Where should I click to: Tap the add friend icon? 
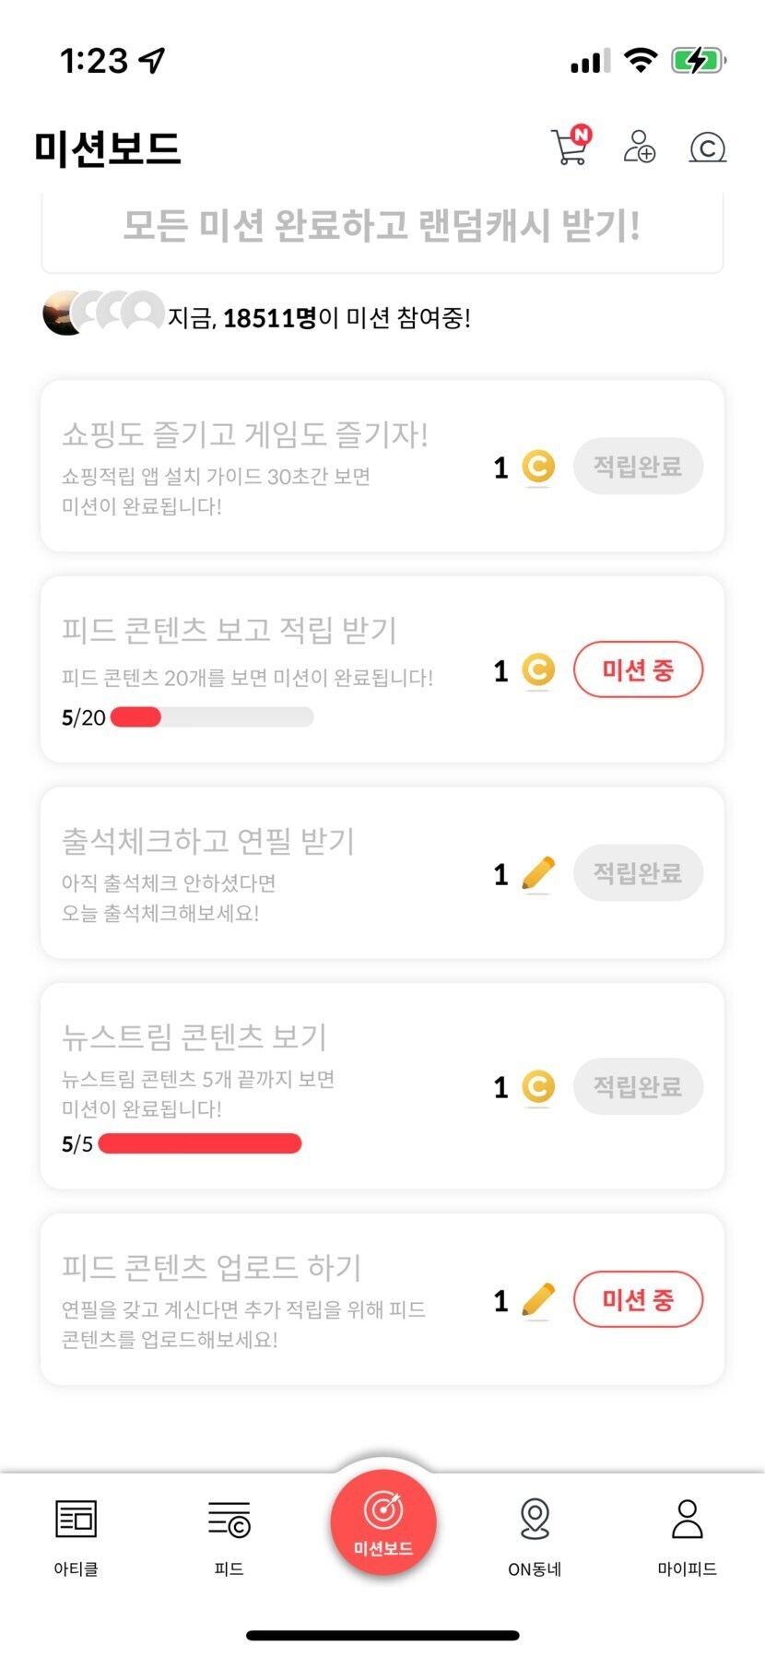pyautogui.click(x=639, y=147)
